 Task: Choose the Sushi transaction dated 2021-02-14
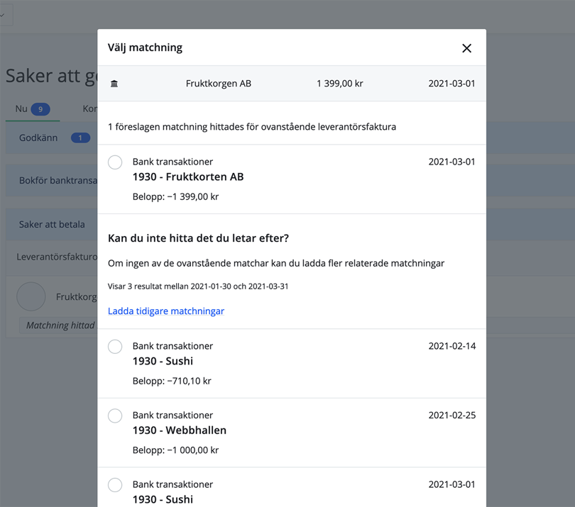coord(115,347)
